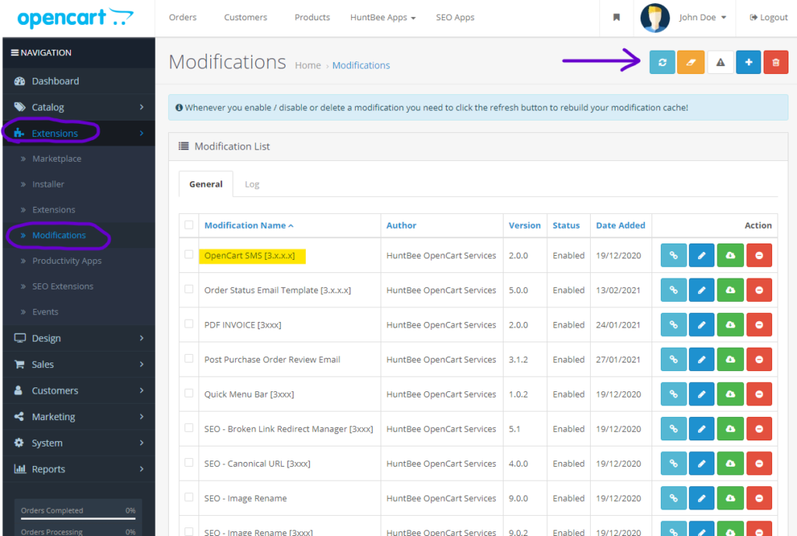Add a new modification with plus button
The width and height of the screenshot is (797, 536).
[x=748, y=62]
